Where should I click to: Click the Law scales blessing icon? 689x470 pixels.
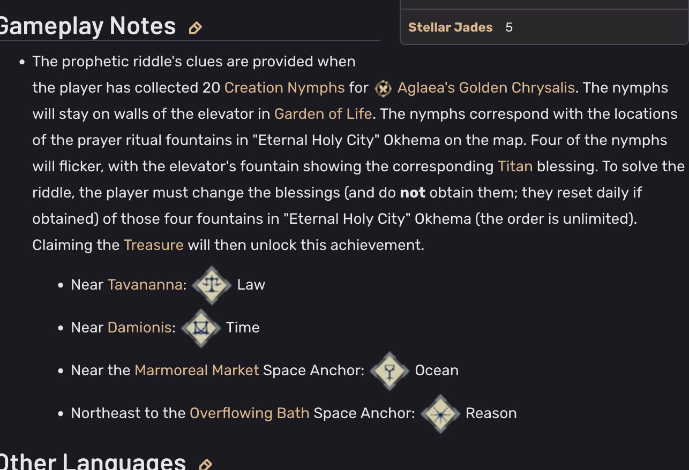pyautogui.click(x=212, y=285)
